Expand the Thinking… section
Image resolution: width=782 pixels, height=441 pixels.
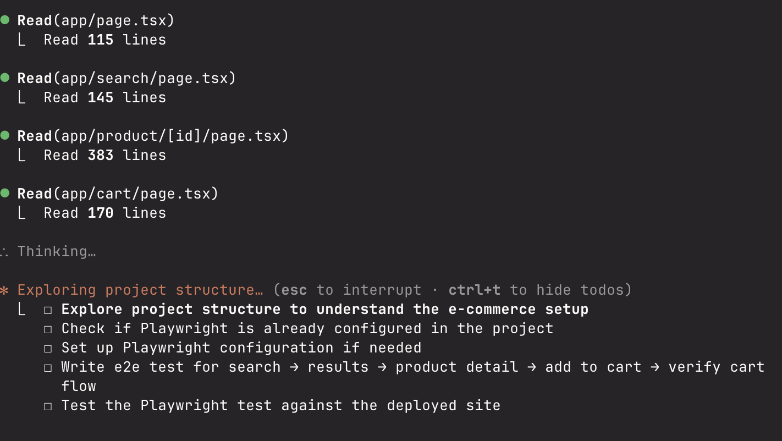point(56,251)
